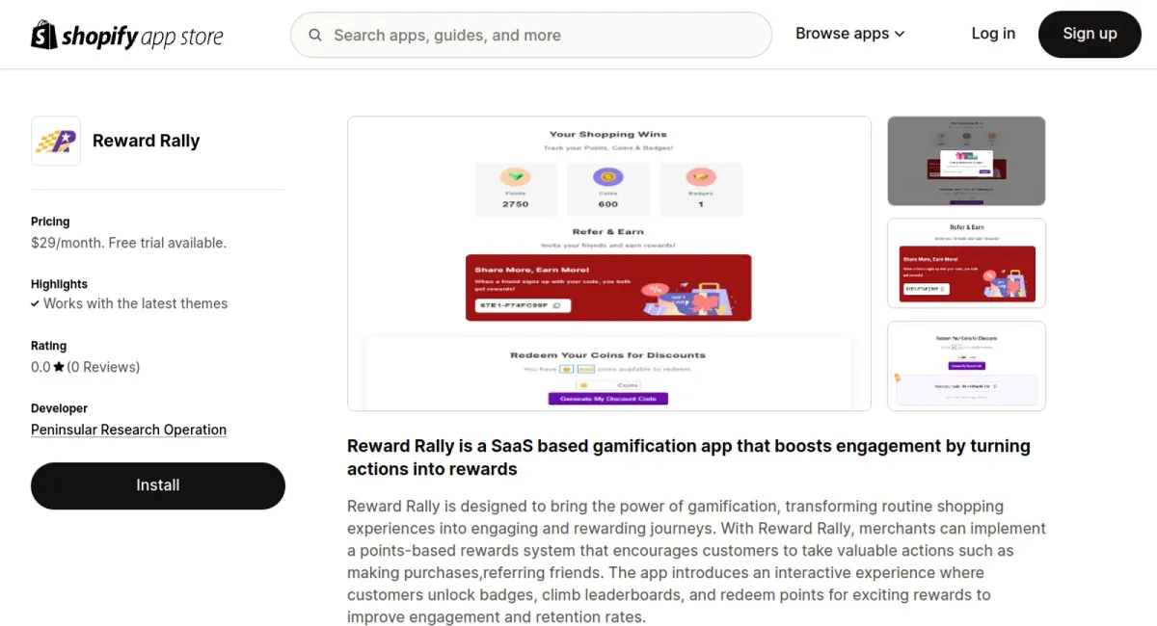This screenshot has height=626, width=1157.
Task: Click the Log in link
Action: click(993, 34)
